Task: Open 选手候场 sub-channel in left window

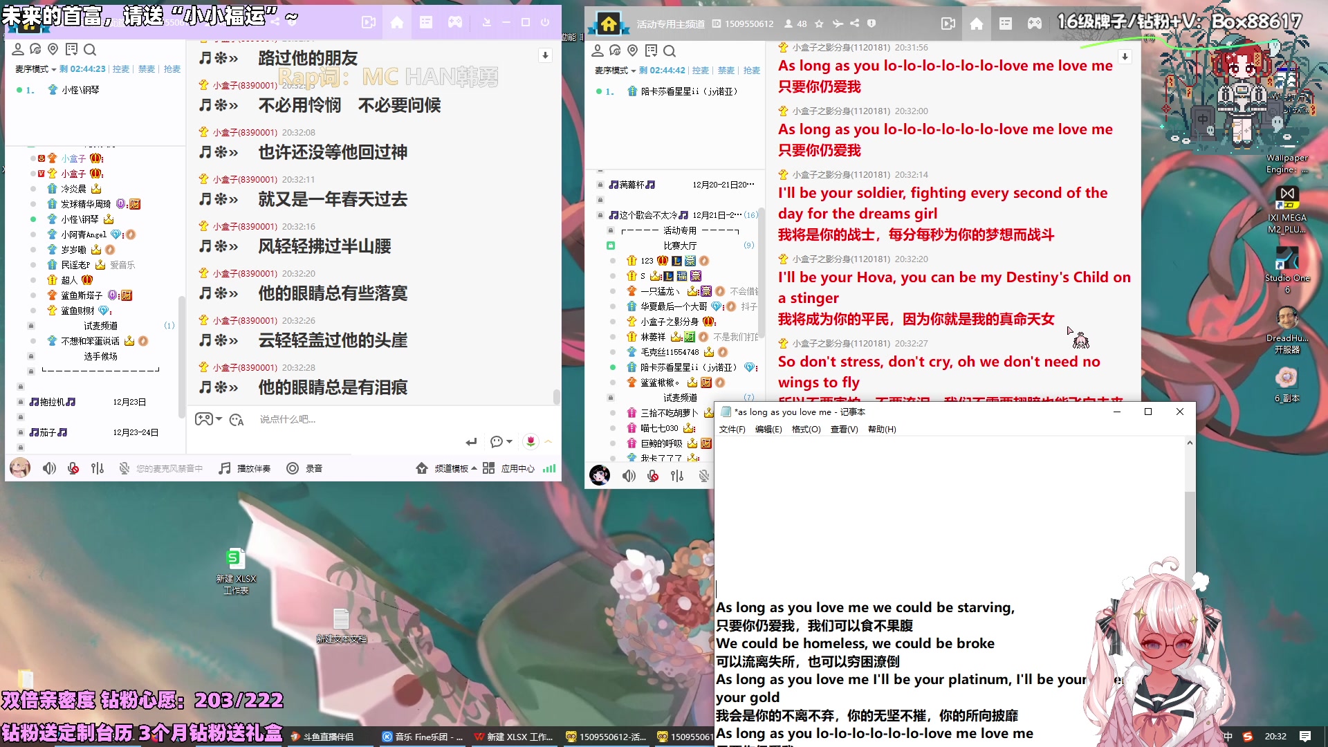Action: point(101,356)
